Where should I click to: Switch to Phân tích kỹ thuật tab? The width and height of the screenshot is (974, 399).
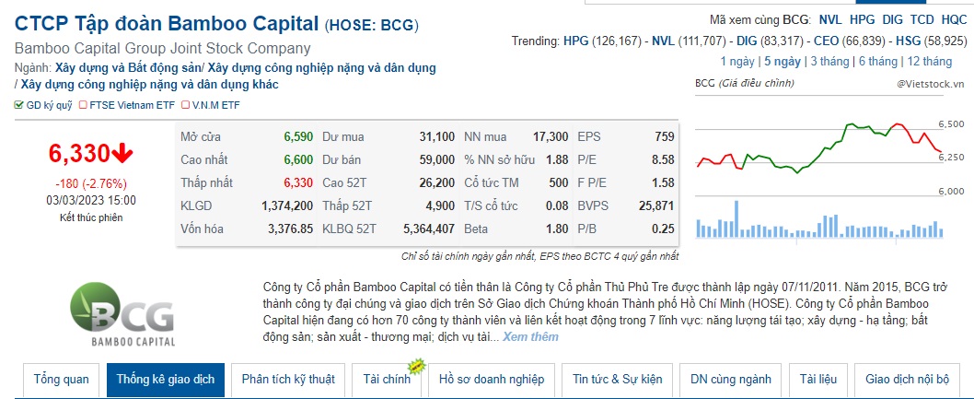288,380
